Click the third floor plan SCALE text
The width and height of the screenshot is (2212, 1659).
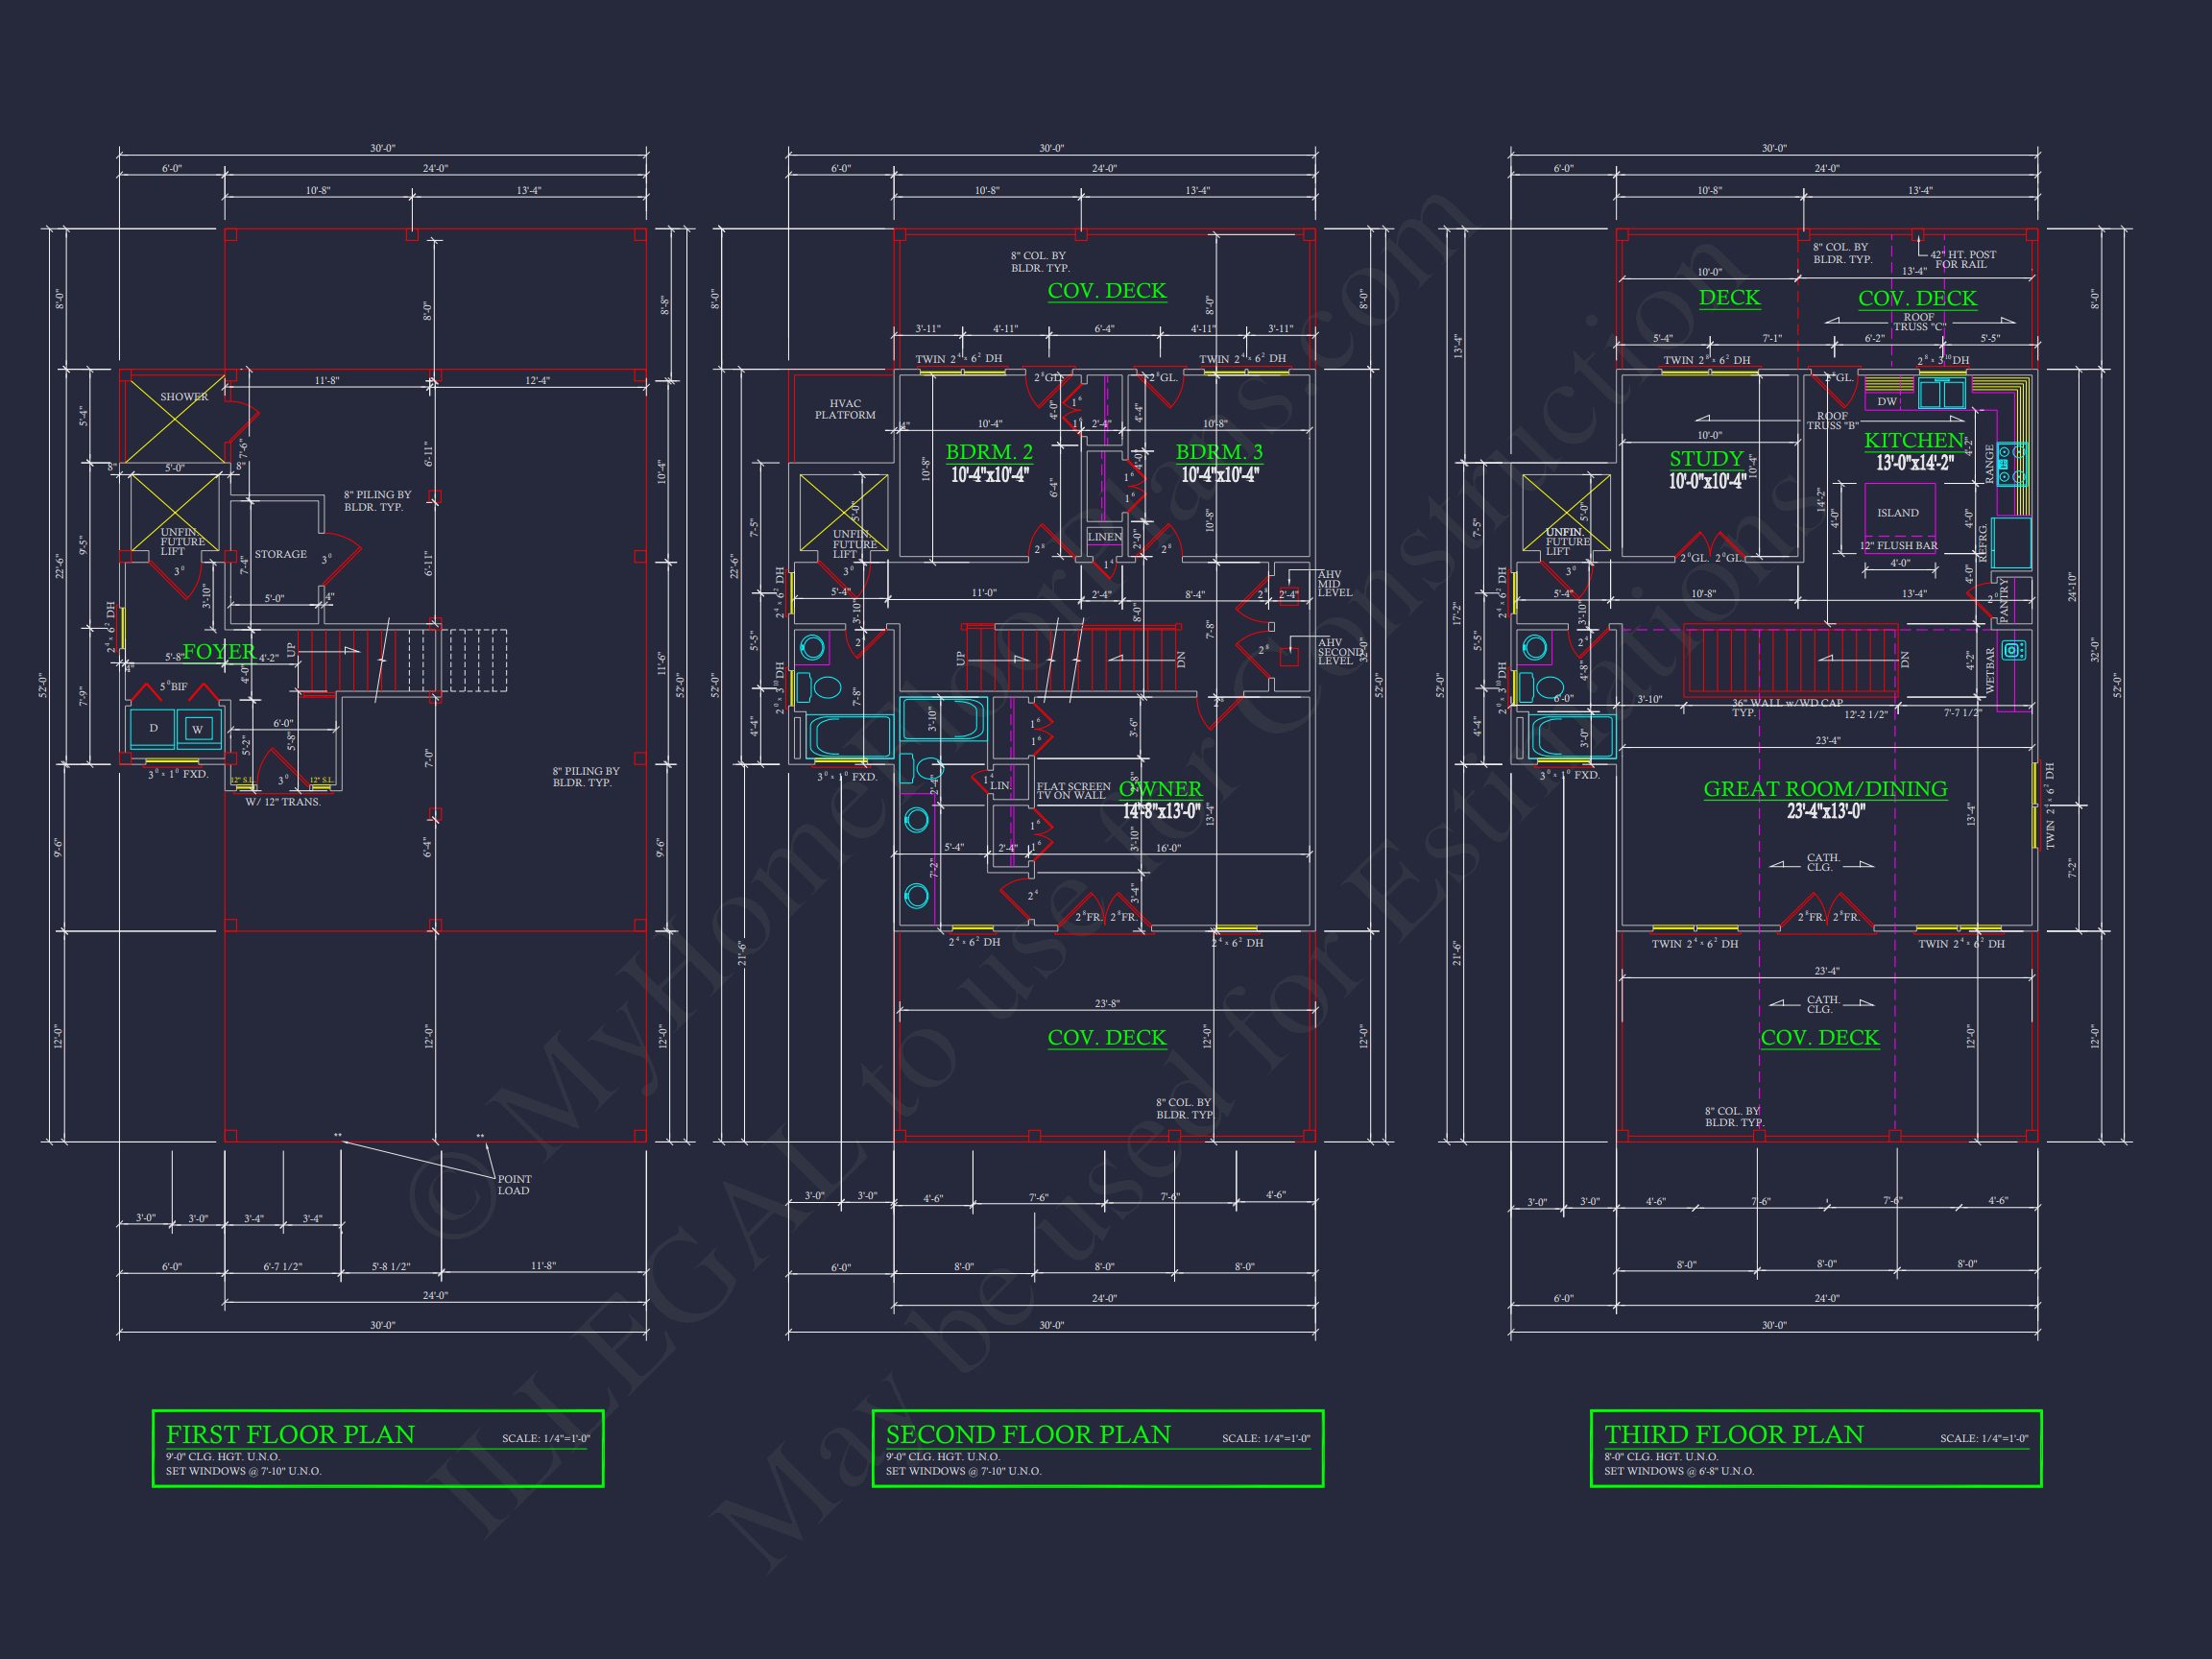pyautogui.click(x=1984, y=1439)
